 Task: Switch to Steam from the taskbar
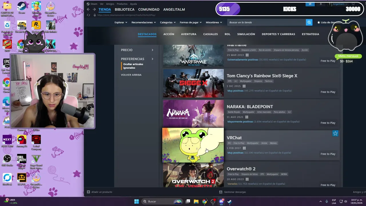click(x=229, y=201)
